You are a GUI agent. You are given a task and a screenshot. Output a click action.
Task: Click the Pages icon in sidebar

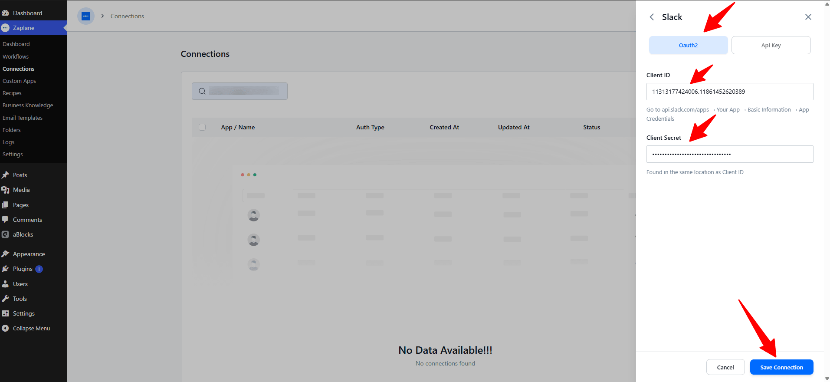pos(5,205)
